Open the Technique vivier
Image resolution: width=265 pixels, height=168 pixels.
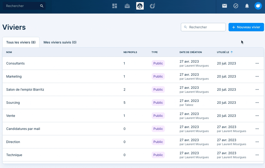click(14, 155)
